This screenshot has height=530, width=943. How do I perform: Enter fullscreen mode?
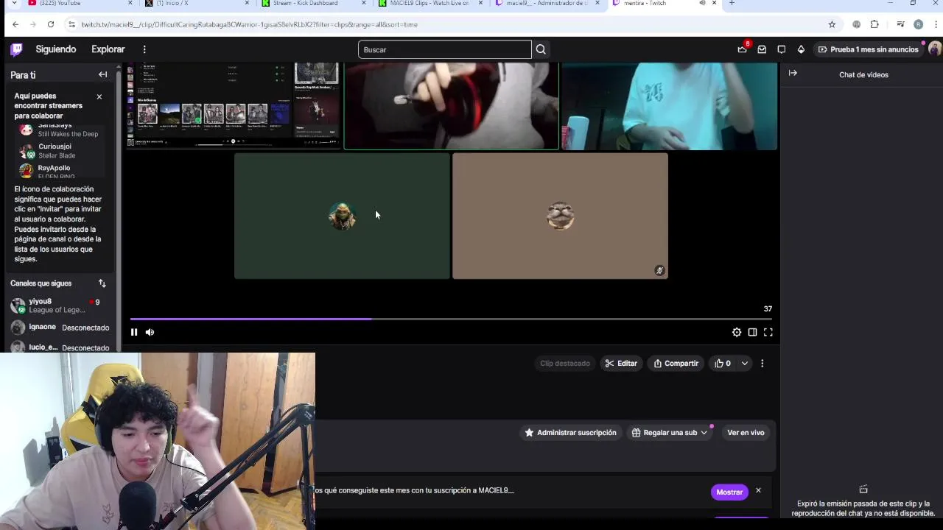pos(768,332)
